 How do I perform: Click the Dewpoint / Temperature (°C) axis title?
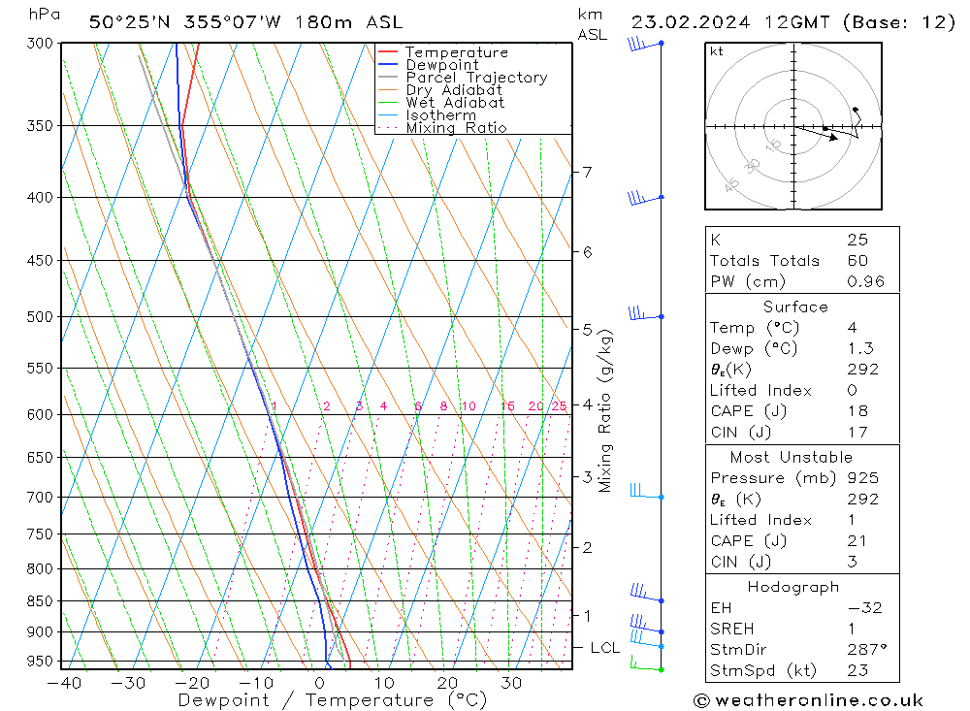(x=332, y=700)
